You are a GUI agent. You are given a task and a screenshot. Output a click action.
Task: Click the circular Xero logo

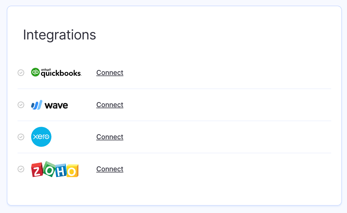pos(41,137)
